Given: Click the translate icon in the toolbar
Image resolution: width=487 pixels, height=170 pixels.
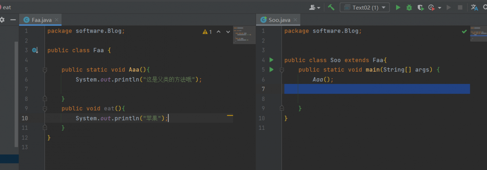Looking at the screenshot, I should pyautogui.click(x=474, y=7).
